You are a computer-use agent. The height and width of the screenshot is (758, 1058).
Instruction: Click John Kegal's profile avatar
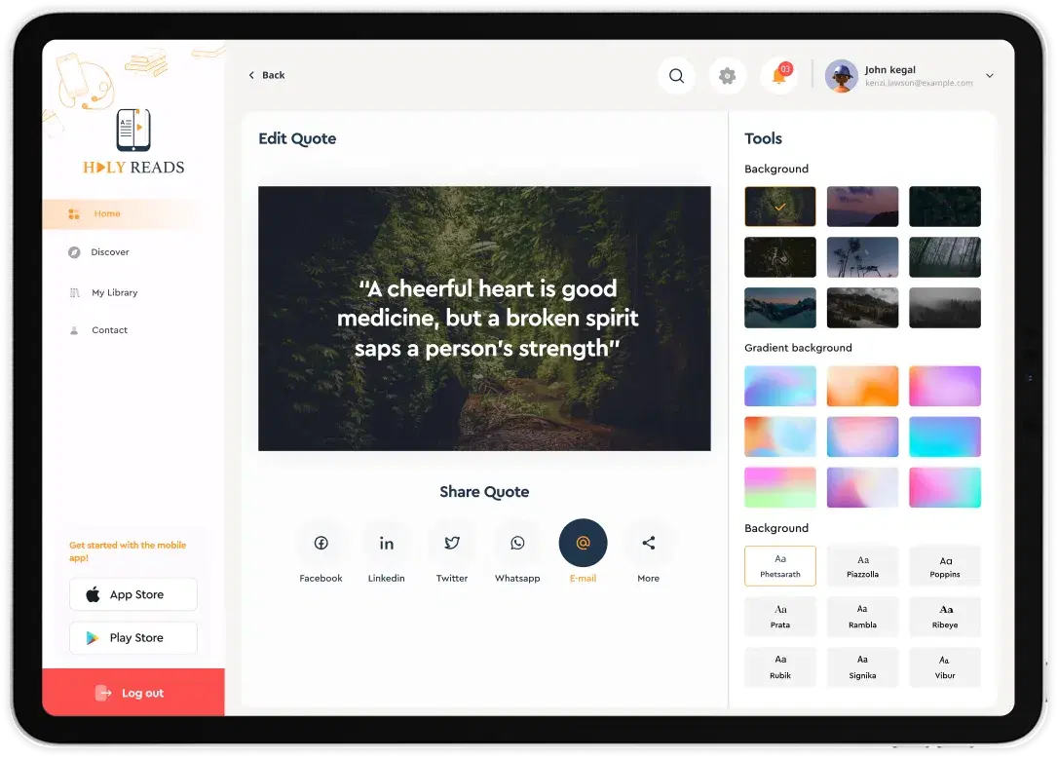[x=841, y=76]
